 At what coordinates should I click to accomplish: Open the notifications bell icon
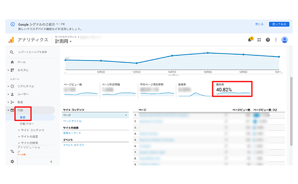tap(250, 39)
